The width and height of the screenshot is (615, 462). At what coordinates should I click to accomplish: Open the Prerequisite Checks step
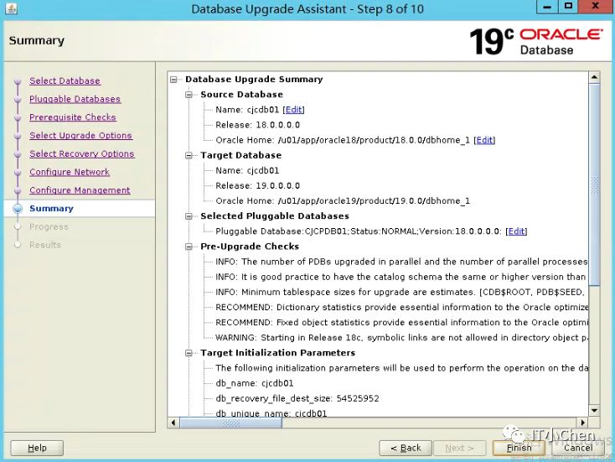point(73,117)
